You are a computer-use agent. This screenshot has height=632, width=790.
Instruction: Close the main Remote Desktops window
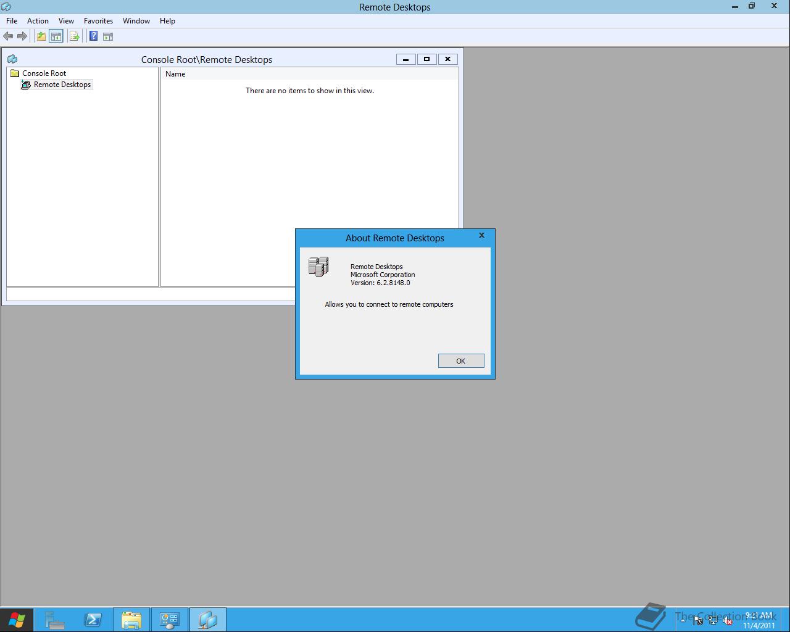click(x=774, y=6)
